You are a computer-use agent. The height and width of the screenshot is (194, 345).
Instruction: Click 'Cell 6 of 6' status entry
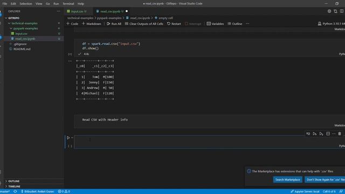329,192
